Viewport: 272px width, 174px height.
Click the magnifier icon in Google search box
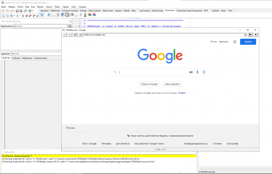pyautogui.click(x=116, y=72)
